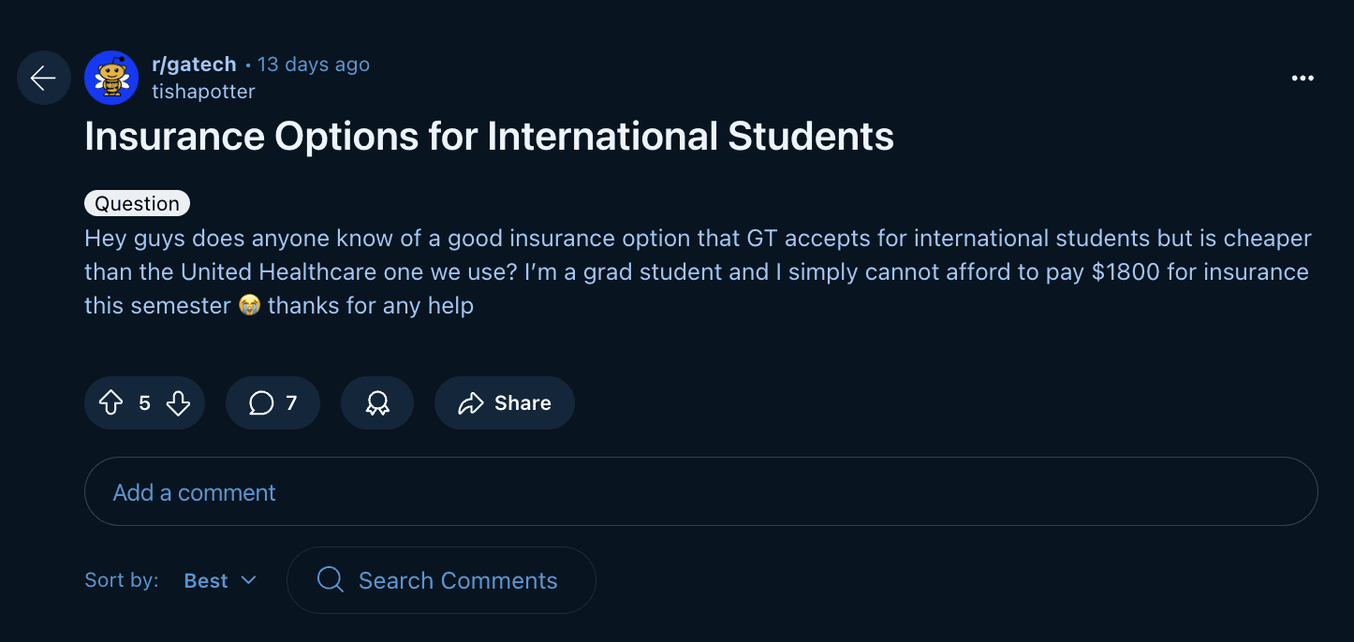Visit the tishapotter user profile
The image size is (1354, 642).
pos(203,91)
